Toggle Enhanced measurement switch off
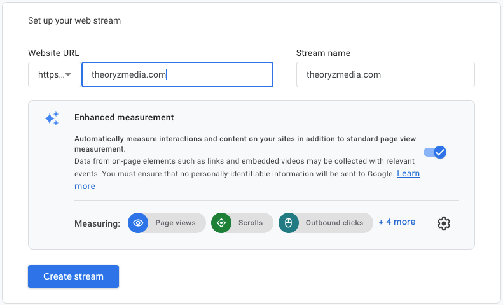This screenshot has width=503, height=305. click(435, 152)
